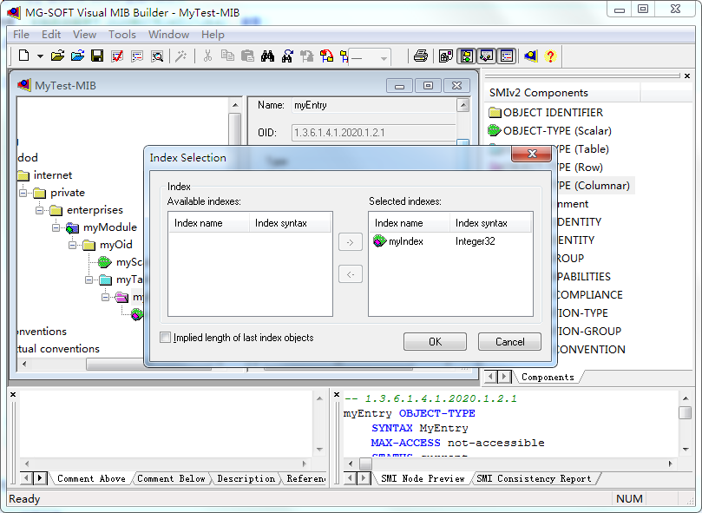Enable Implied length of last index objects

[x=166, y=338]
